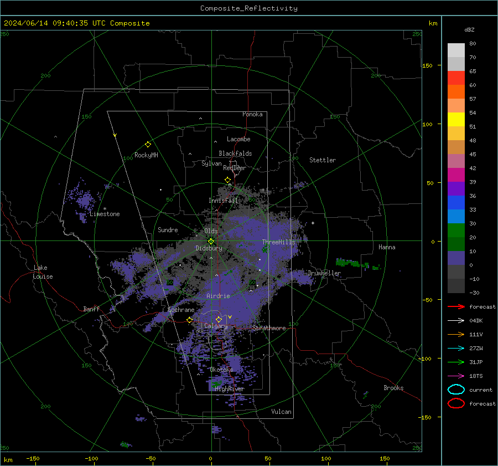Screen dimensions: 498x466
Task: Click the Stettler label
Action: [323, 160]
